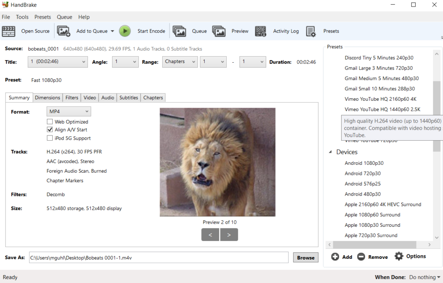Open the Format MP4 dropdown
The height and width of the screenshot is (283, 443).
(69, 112)
